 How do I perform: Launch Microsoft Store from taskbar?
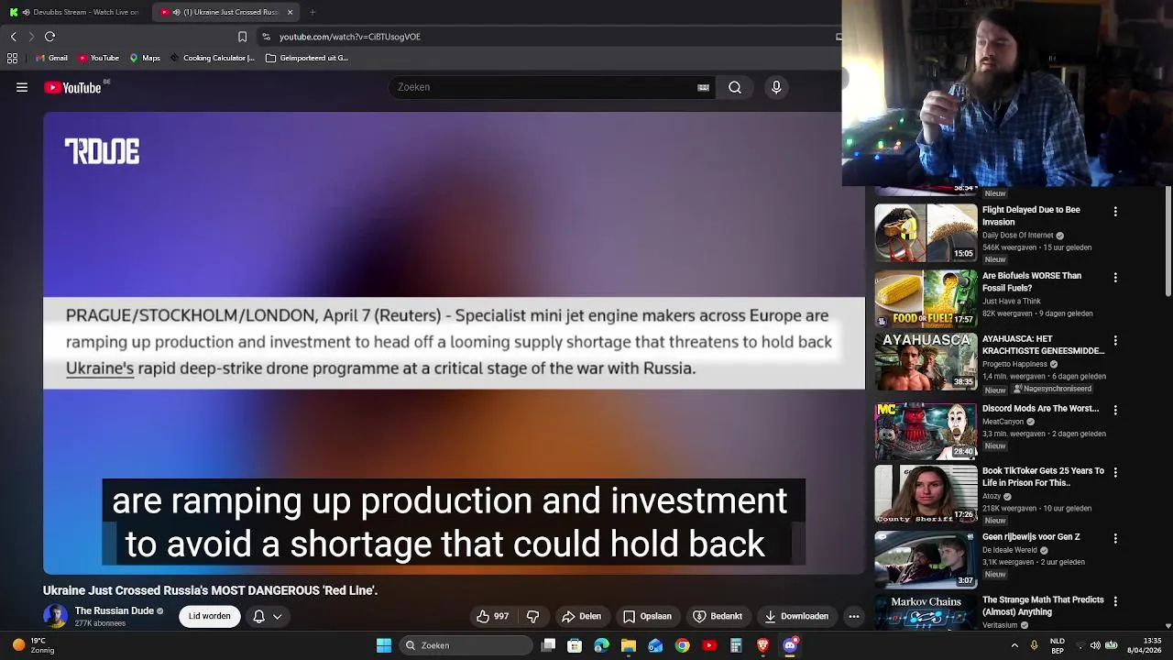pyautogui.click(x=575, y=645)
